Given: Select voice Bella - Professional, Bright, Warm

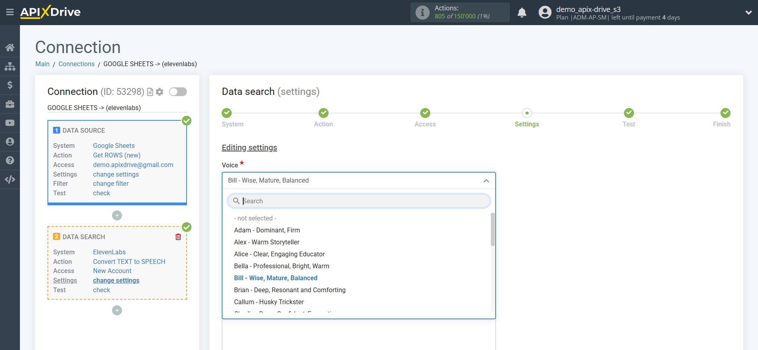Looking at the screenshot, I should click(x=282, y=266).
